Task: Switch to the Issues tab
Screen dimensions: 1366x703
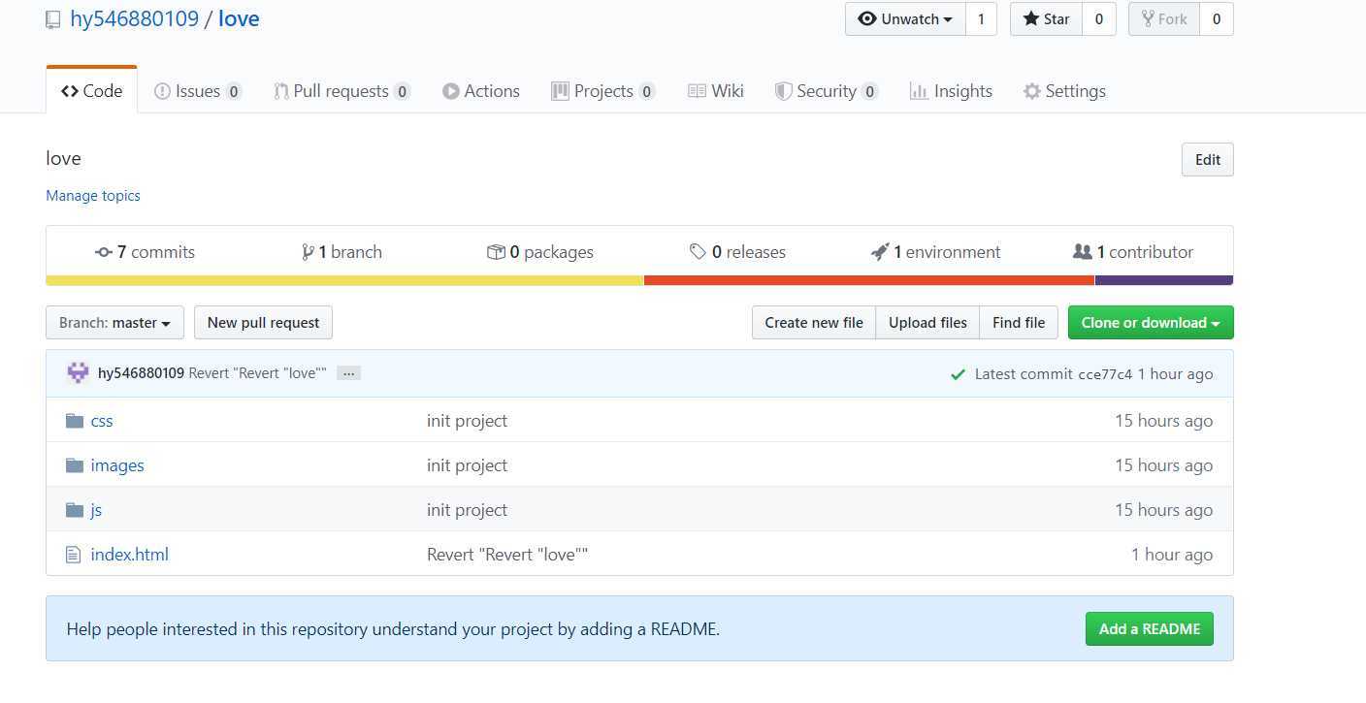Action: (198, 91)
